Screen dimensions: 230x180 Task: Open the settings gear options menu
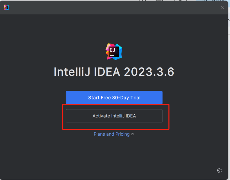tap(219, 171)
